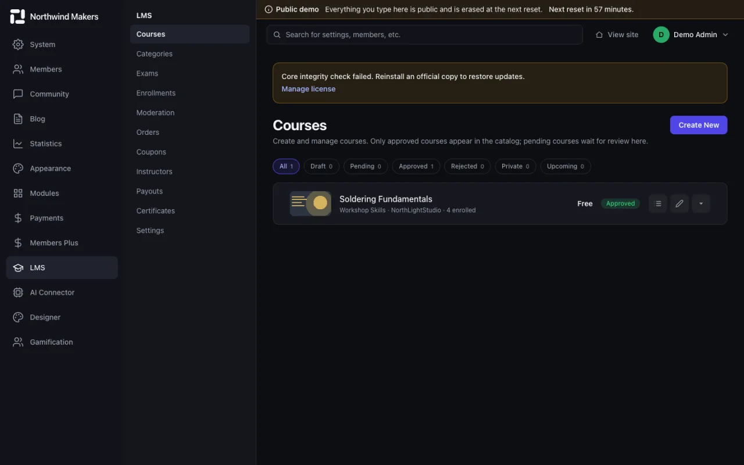Filter courses by Draft
Viewport: 744px width, 465px height.
click(x=321, y=166)
